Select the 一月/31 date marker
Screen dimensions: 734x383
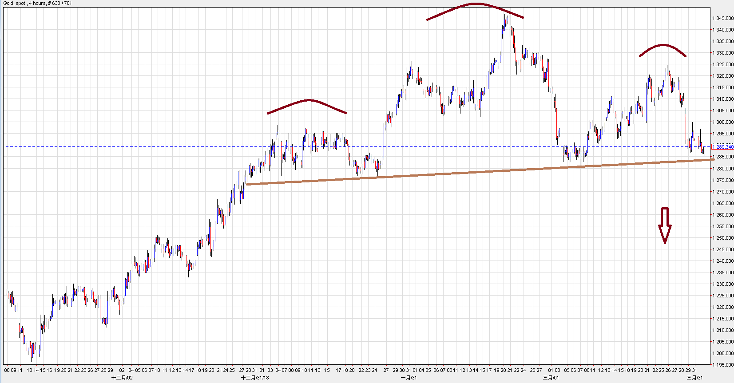point(409,378)
